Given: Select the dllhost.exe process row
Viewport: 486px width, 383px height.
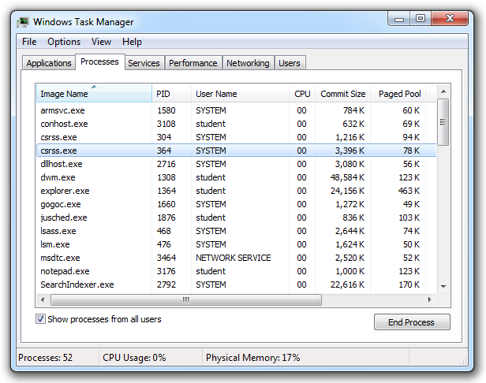Looking at the screenshot, I should pos(236,164).
